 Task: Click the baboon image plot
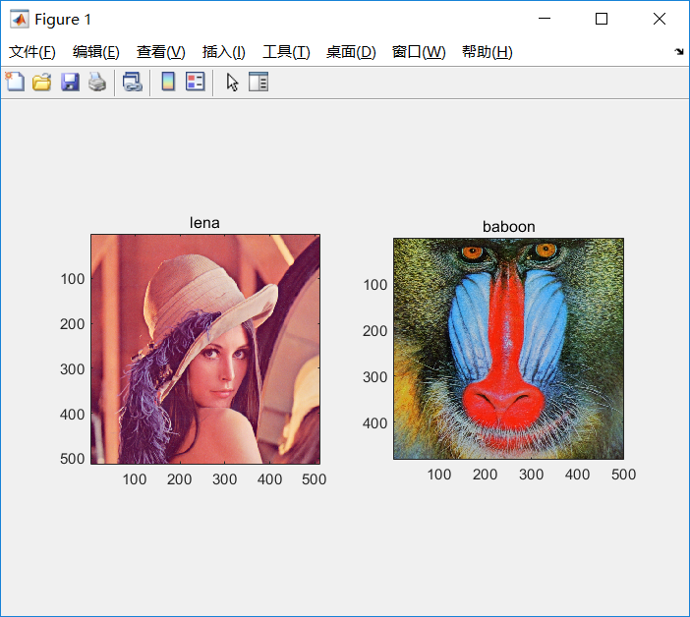(508, 349)
